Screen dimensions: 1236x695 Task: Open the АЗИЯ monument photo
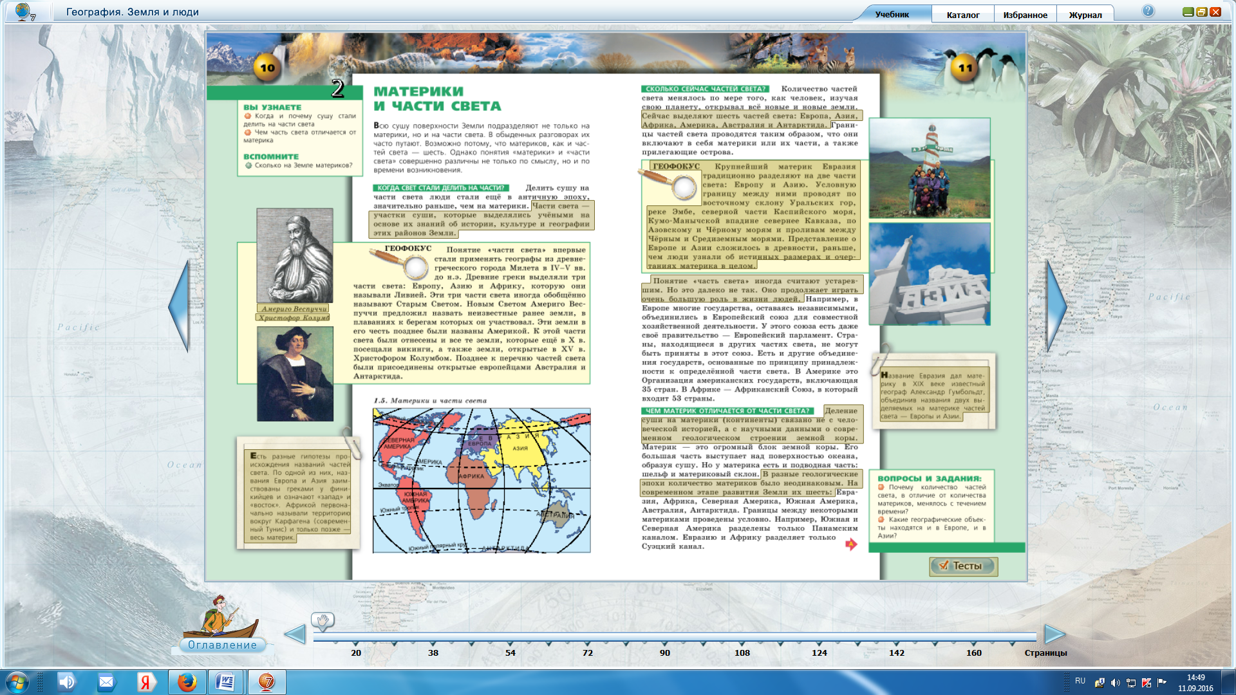coord(930,273)
